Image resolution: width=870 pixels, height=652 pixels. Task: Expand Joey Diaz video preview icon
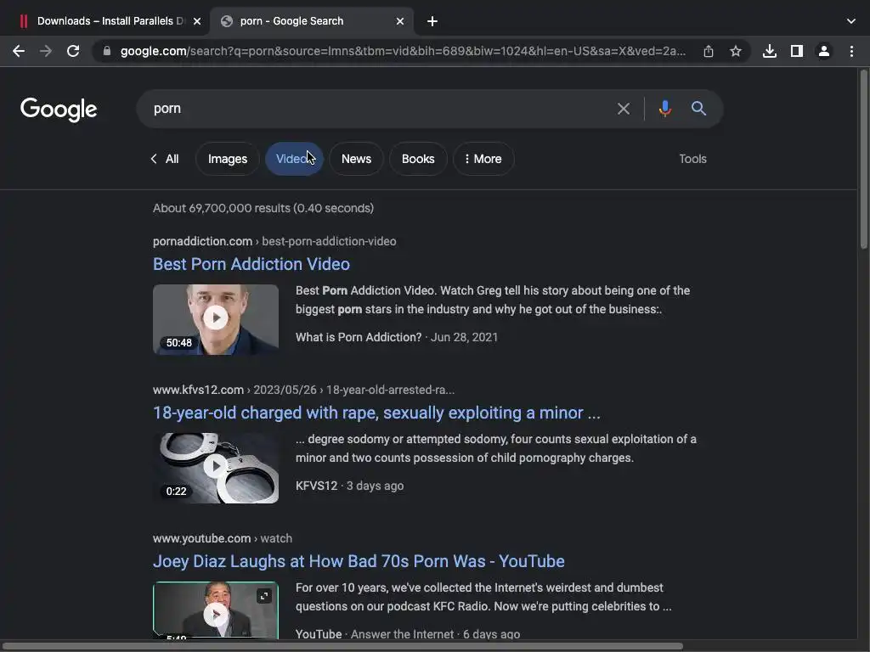point(264,596)
